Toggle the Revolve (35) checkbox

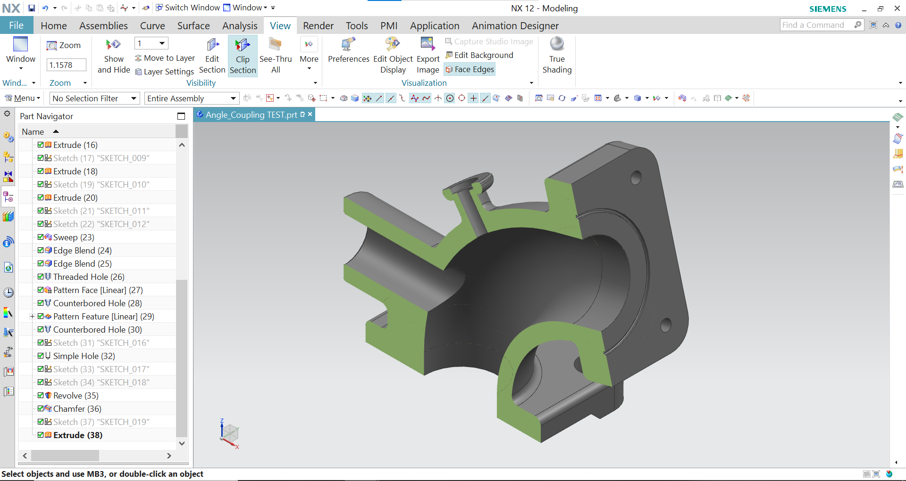(x=41, y=395)
